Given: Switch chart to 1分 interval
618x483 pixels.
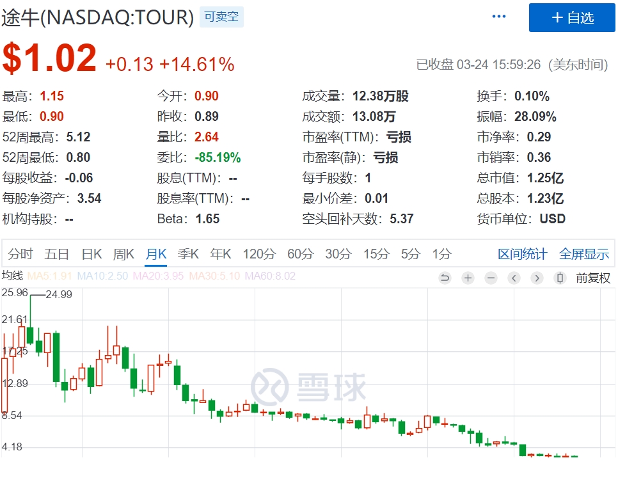Looking at the screenshot, I should (441, 254).
